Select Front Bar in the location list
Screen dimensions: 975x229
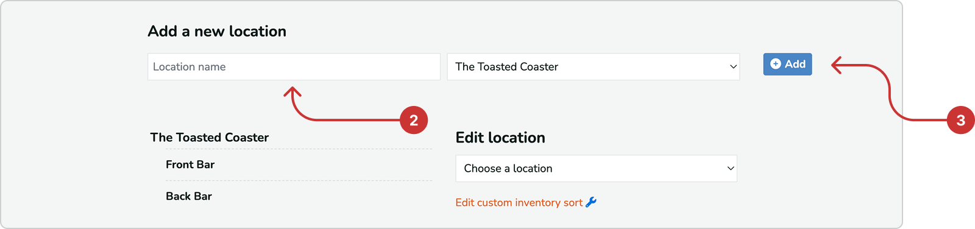[190, 164]
